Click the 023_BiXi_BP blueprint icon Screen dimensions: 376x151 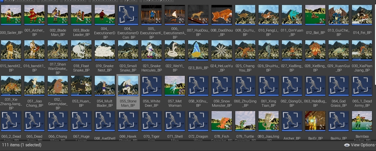coord(198,50)
